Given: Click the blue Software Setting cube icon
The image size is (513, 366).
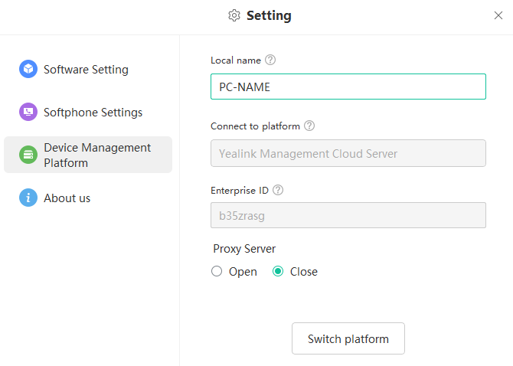Looking at the screenshot, I should [28, 69].
